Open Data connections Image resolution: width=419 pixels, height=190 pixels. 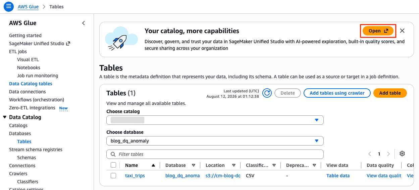click(28, 92)
